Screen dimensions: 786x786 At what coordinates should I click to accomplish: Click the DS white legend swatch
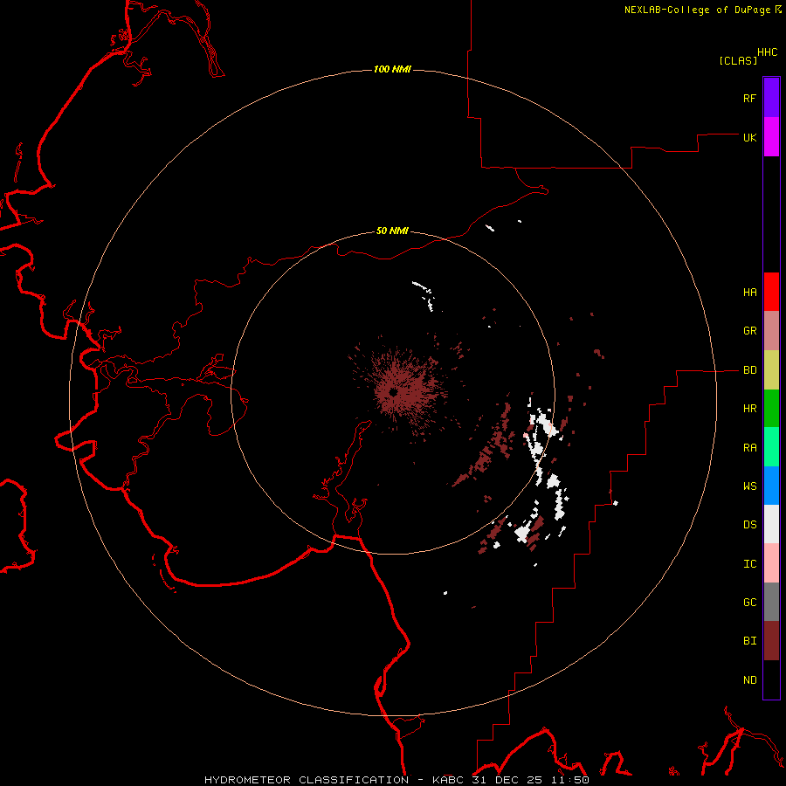[x=771, y=524]
